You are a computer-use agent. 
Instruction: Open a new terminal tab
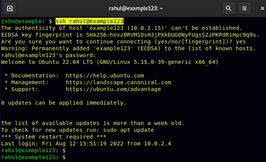(x=10, y=8)
